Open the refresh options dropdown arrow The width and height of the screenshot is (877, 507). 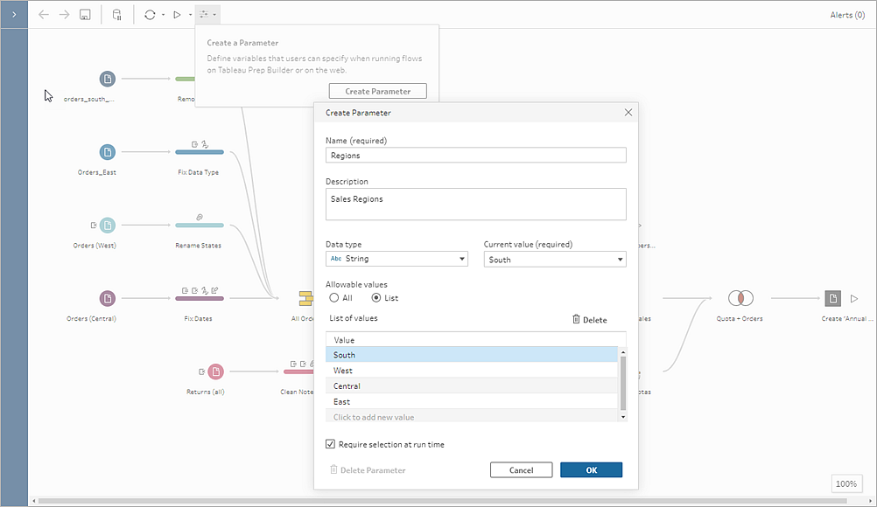tap(163, 15)
